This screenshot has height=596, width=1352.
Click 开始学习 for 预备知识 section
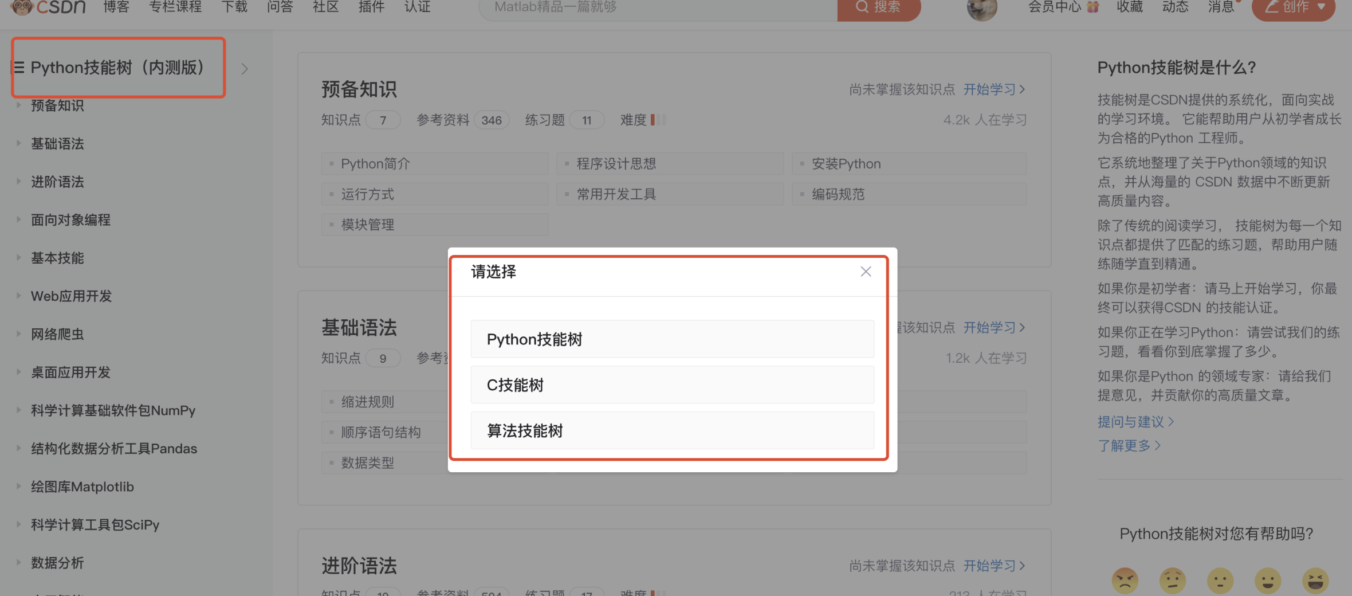995,89
